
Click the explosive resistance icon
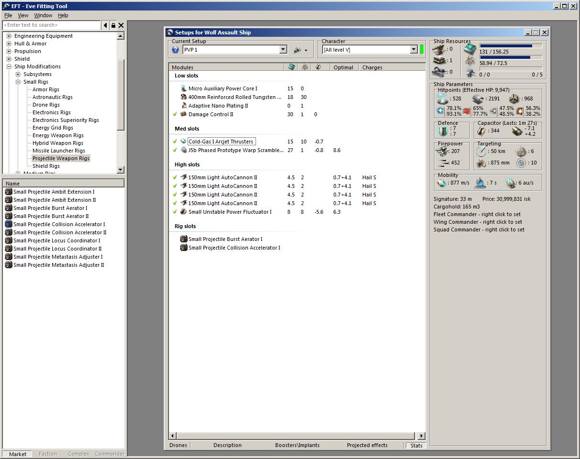tap(519, 111)
